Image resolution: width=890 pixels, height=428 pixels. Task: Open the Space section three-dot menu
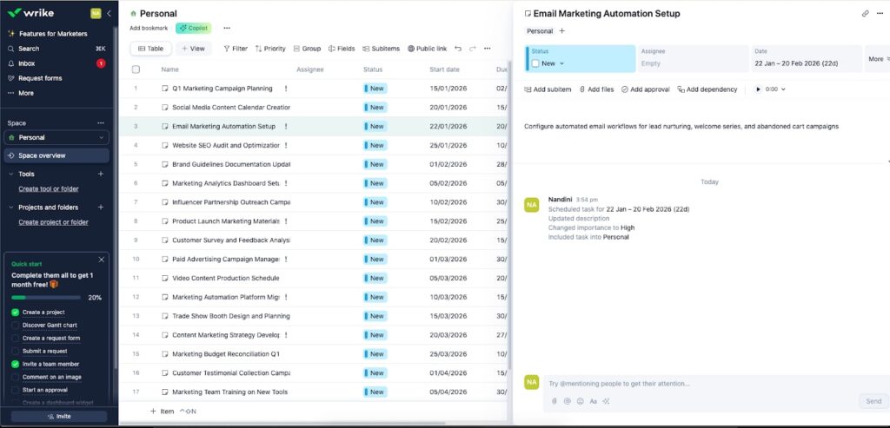pos(101,123)
